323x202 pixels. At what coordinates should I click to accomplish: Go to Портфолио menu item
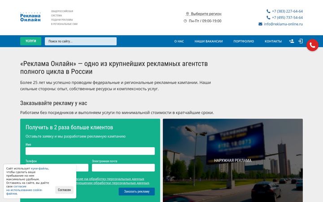[x=244, y=41]
